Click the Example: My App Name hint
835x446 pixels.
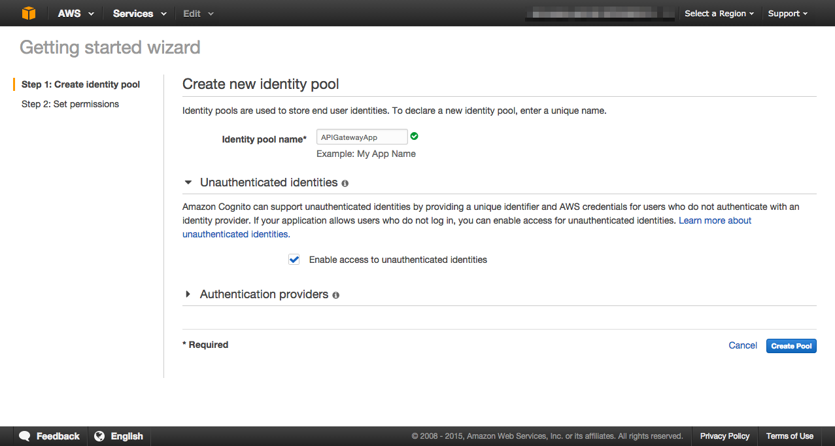(x=366, y=154)
